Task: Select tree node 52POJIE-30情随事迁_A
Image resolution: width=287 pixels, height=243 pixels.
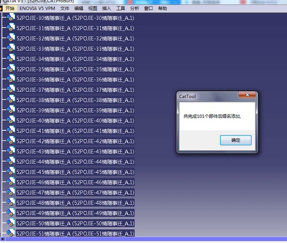Action: point(75,18)
